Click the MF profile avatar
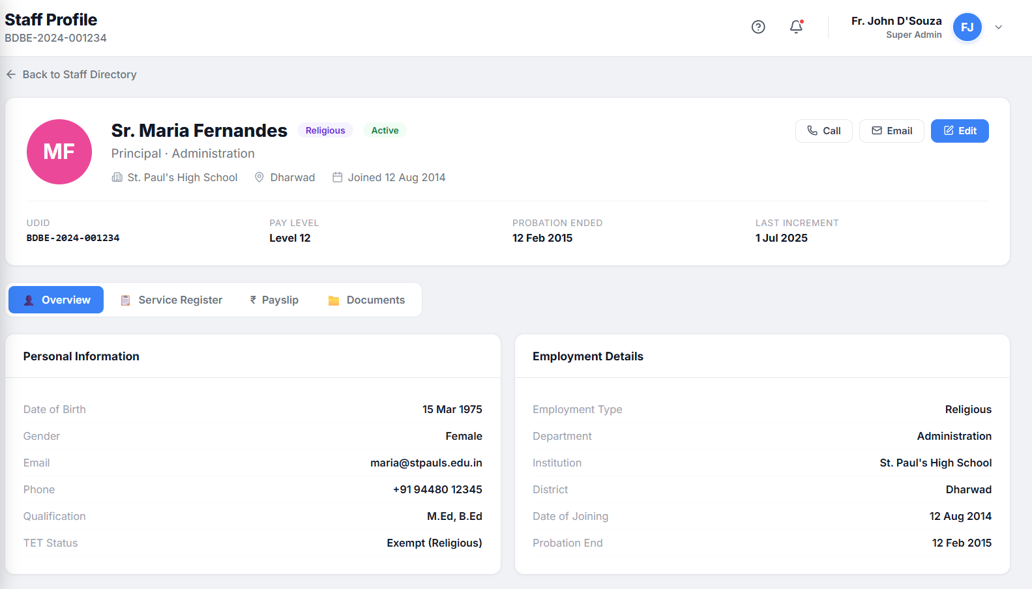This screenshot has height=589, width=1032. 59,152
